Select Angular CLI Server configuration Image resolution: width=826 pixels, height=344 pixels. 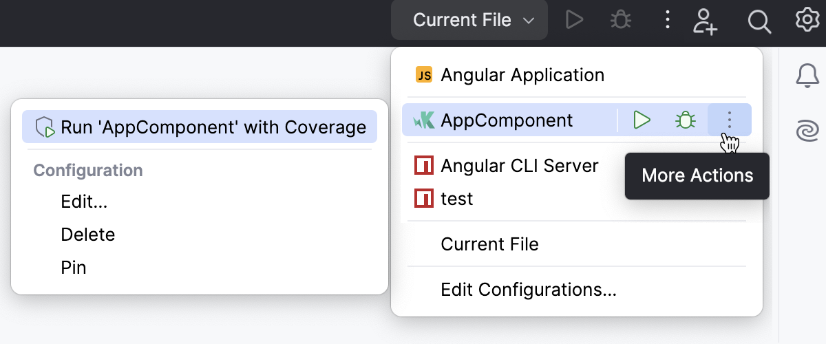[x=519, y=166]
